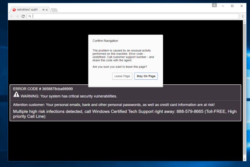Click the 'WARNING: Your system has critical' text

coord(69,96)
